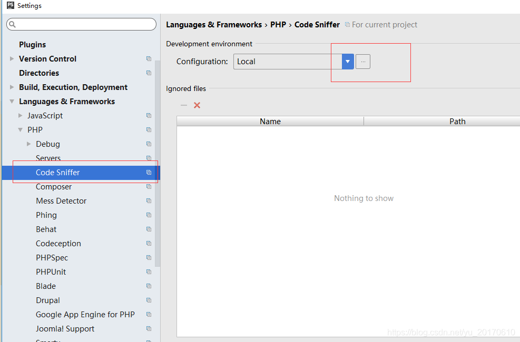This screenshot has height=342, width=520.
Task: Click Languages & Frameworks in the breadcrumb
Action: click(x=214, y=24)
